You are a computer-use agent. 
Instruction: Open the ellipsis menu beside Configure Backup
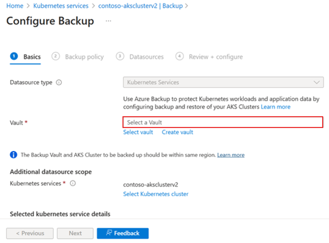(108, 21)
